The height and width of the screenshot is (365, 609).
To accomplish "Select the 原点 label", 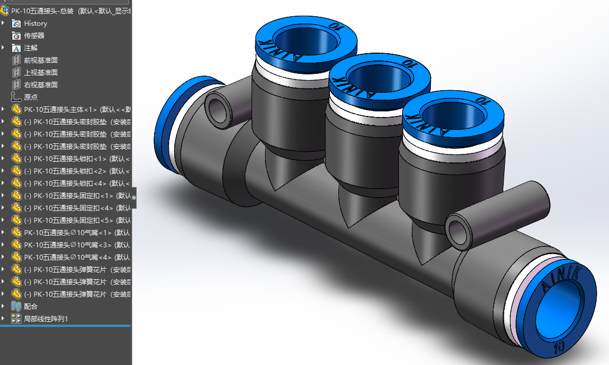I will point(31,97).
